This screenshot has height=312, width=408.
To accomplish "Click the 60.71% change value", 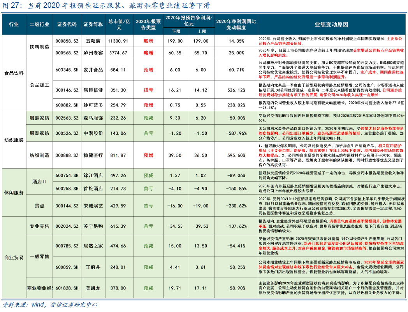I will (x=236, y=70).
